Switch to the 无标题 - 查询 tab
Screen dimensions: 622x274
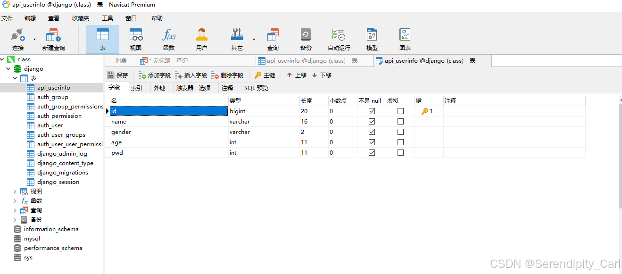tap(197, 61)
